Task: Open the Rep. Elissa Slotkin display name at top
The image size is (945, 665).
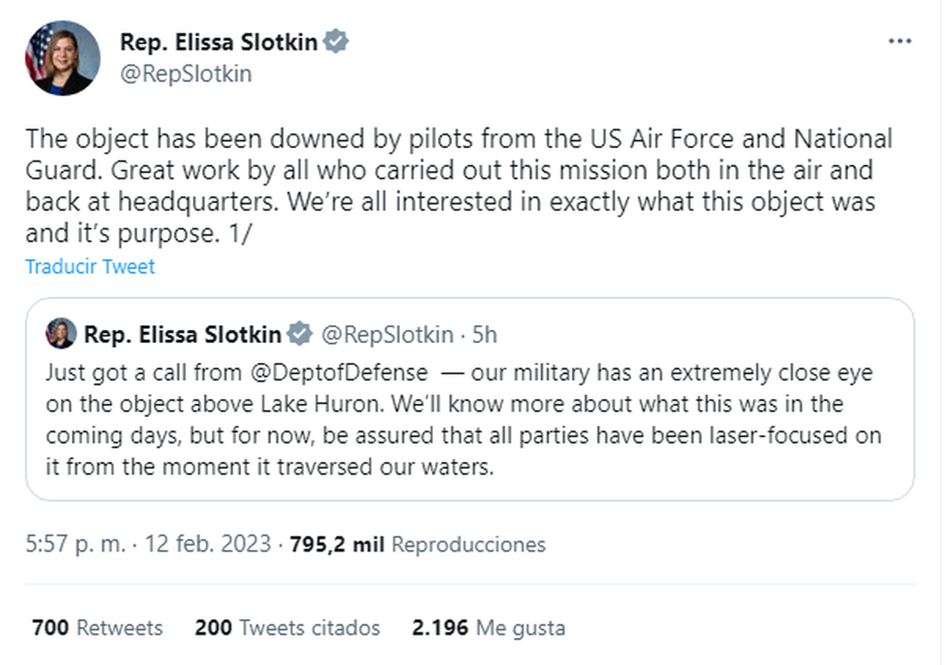Action: [218, 42]
